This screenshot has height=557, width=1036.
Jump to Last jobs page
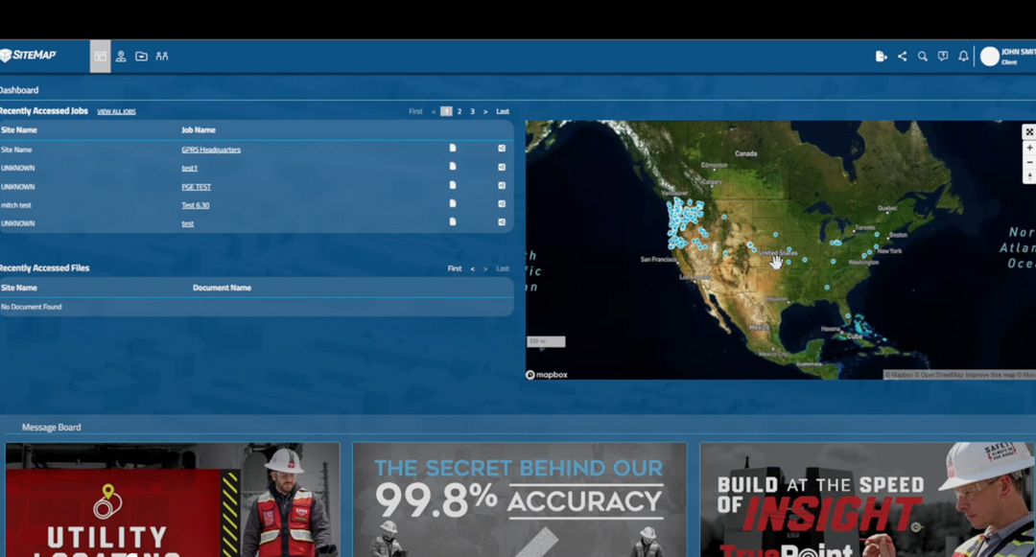503,111
